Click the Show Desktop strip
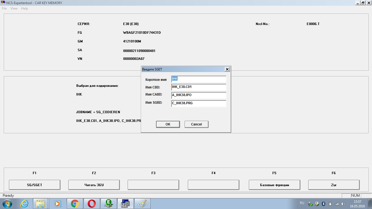This screenshot has height=209, width=372. pos(370,204)
